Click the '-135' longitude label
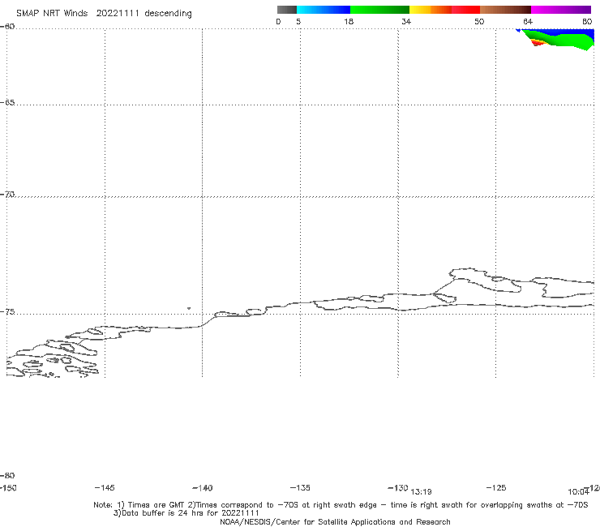Image resolution: width=600 pixels, height=527 pixels. pos(300,488)
